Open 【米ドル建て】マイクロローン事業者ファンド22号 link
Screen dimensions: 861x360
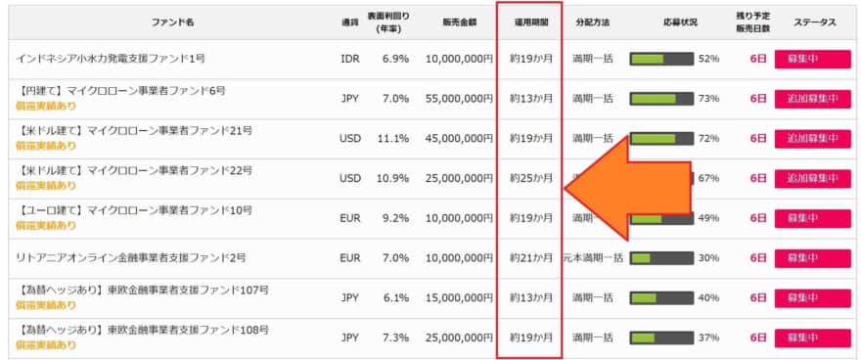(x=133, y=170)
